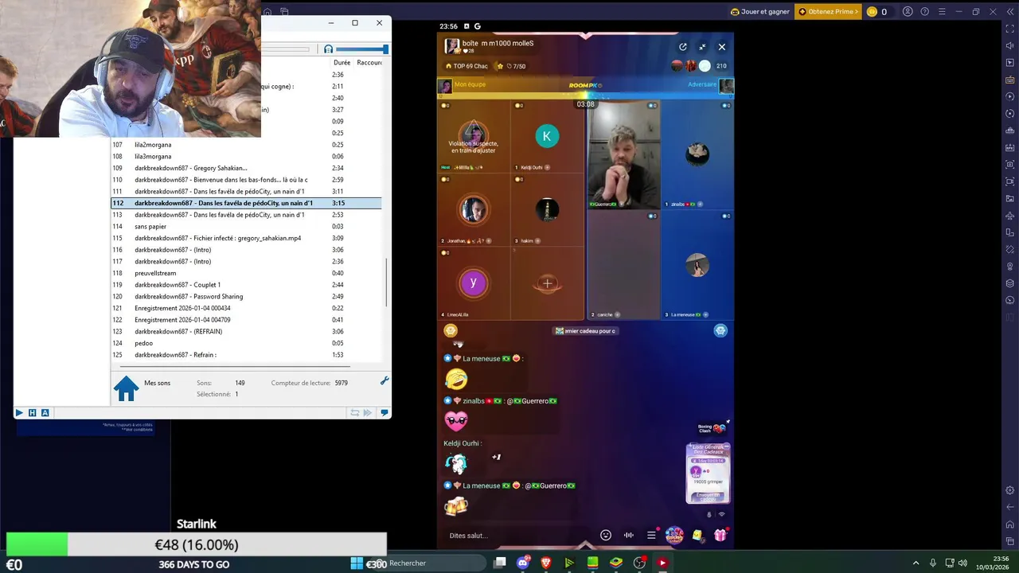Select sound 124 pedoo
Image resolution: width=1019 pixels, height=573 pixels.
(x=246, y=343)
